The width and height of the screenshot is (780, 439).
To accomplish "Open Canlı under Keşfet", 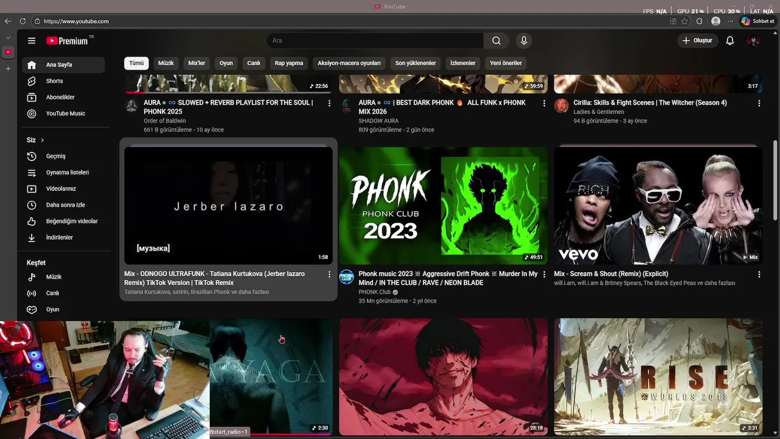I will click(63, 293).
